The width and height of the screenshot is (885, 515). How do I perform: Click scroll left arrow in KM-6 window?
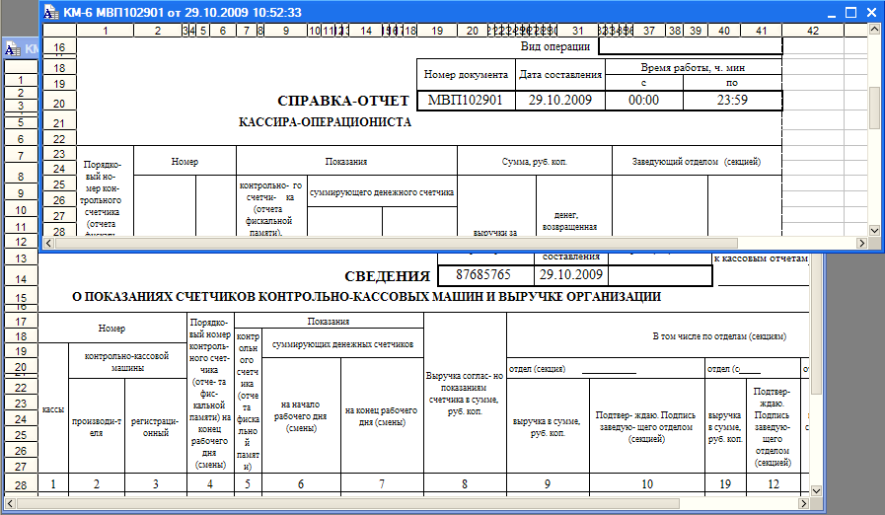pyautogui.click(x=48, y=243)
